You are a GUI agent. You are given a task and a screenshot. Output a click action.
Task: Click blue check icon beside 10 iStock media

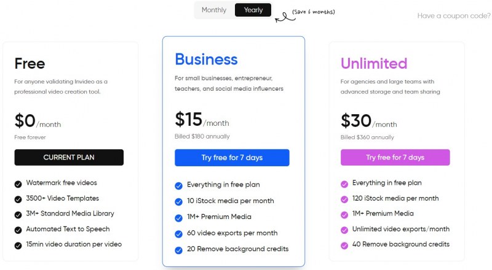[x=178, y=202]
